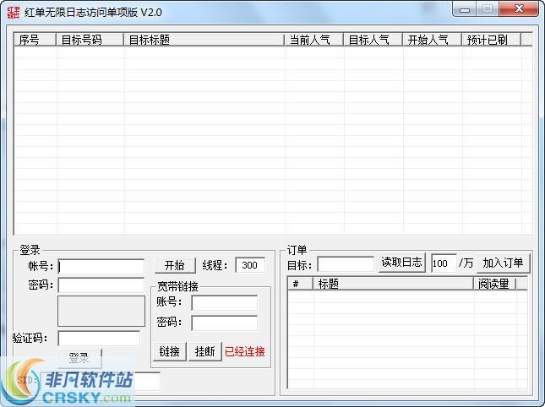Sort by 目标人气 column header
This screenshot has width=545, height=407.
click(373, 40)
